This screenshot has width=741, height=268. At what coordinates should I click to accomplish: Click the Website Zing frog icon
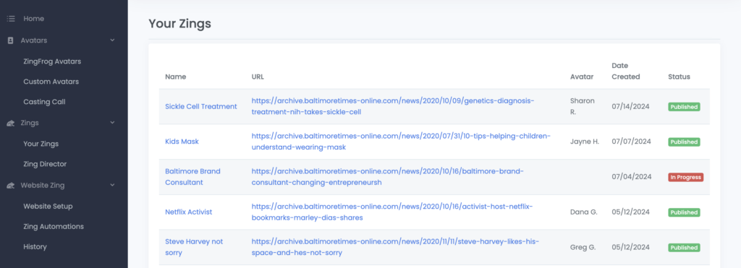[11, 186]
